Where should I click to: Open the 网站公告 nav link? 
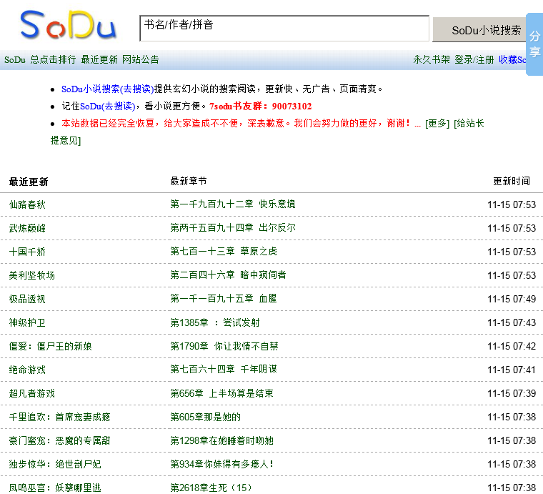click(141, 60)
